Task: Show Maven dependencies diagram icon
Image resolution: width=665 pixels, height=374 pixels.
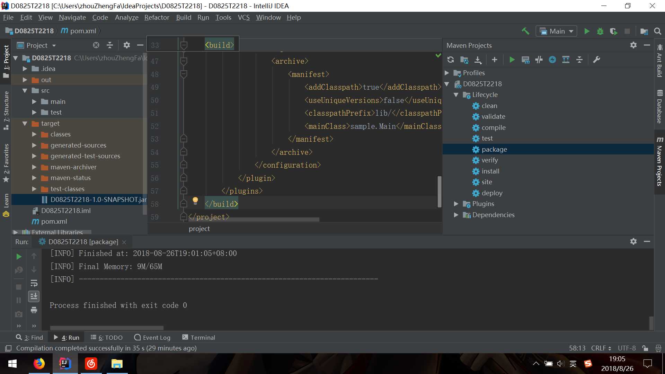Action: [x=566, y=60]
